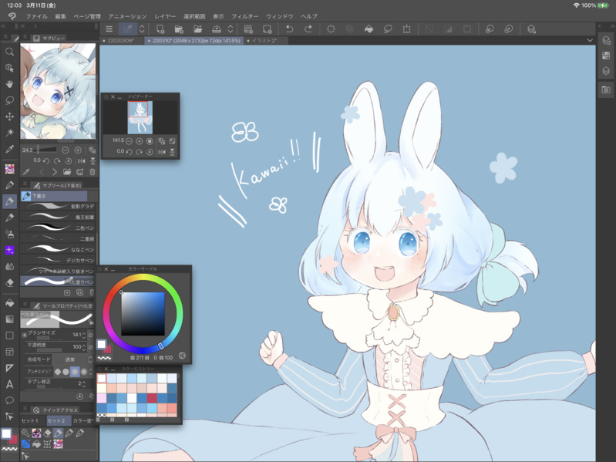Viewport: 616px width, 462px height.
Task: Open the hamburger menu in command bar
Action: pos(109,29)
